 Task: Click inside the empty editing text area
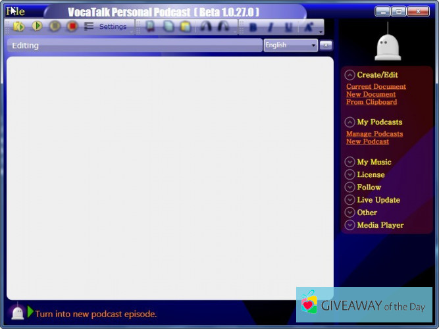pos(170,178)
